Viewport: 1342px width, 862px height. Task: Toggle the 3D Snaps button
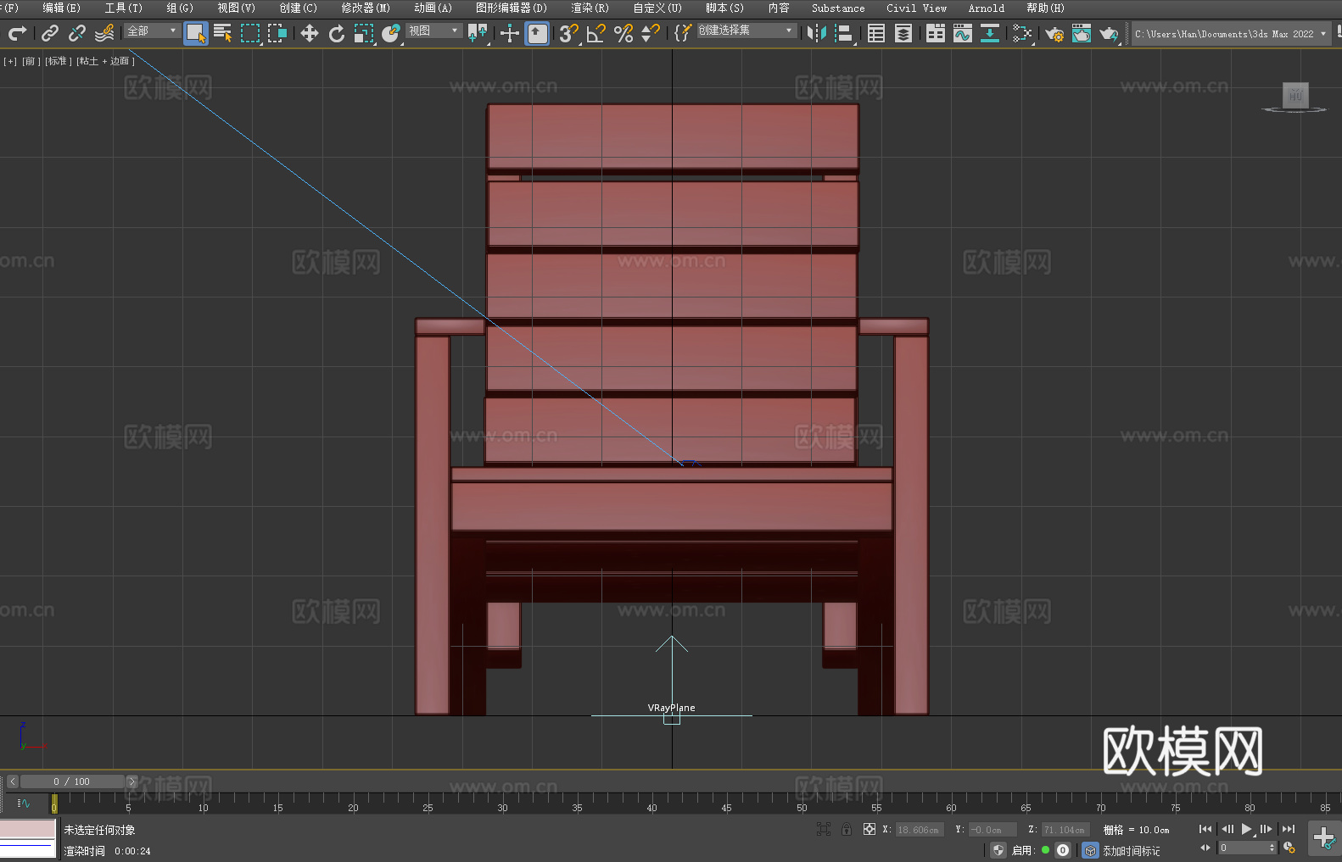pyautogui.click(x=568, y=33)
